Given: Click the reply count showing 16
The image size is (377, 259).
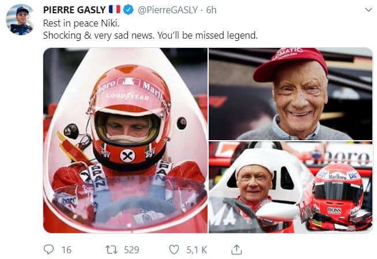Looking at the screenshot, I should (66, 249).
